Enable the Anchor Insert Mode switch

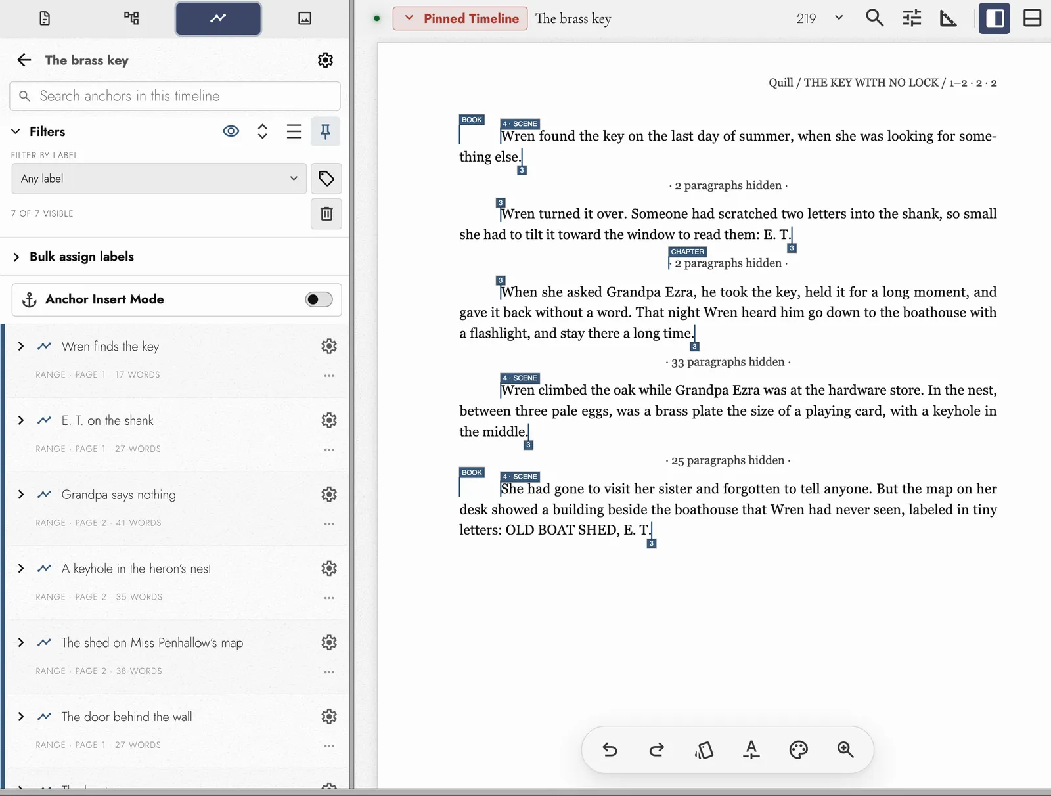click(319, 299)
